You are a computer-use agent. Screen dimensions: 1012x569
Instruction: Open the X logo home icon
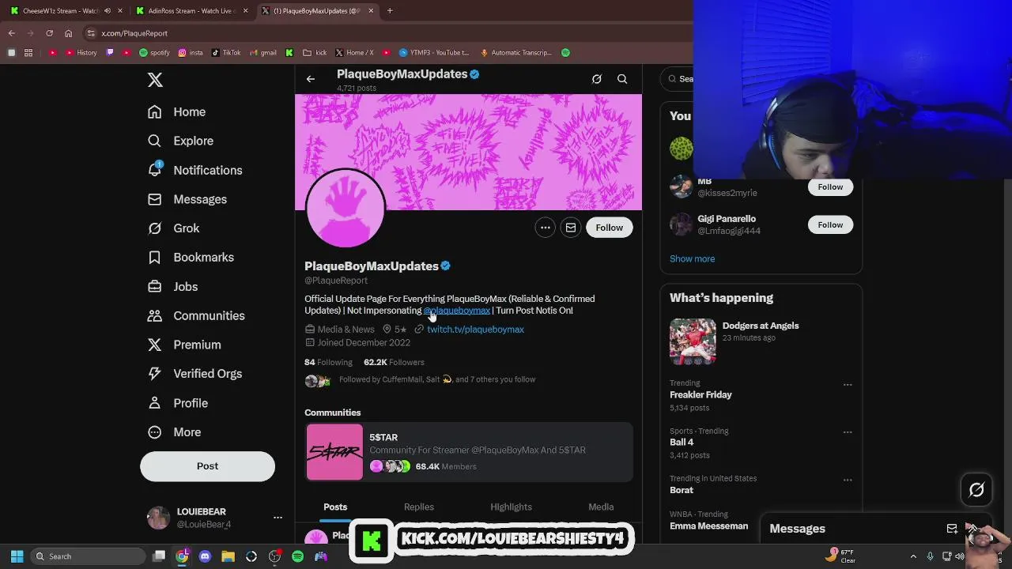coord(155,80)
